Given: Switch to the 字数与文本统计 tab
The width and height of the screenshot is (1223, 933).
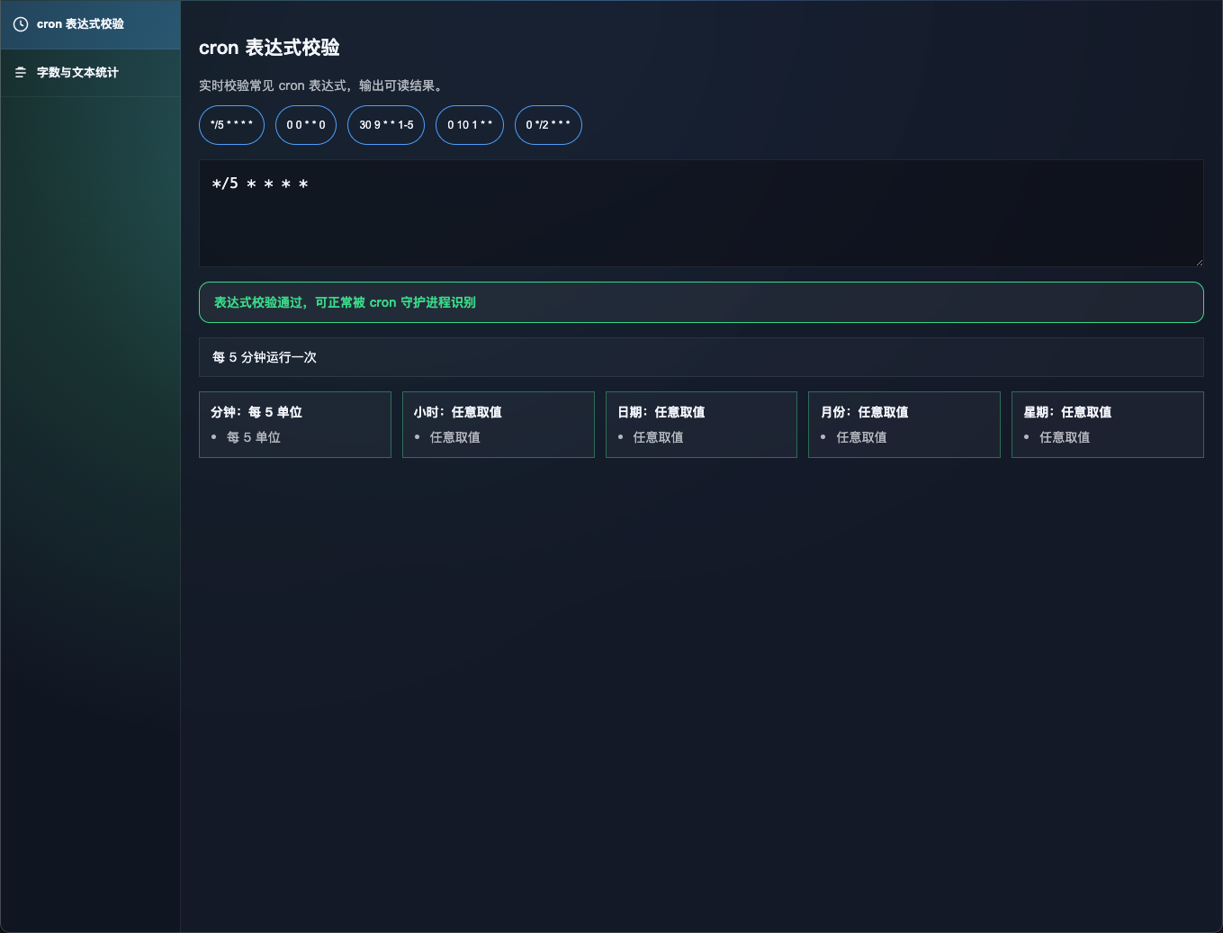Looking at the screenshot, I should 90,73.
